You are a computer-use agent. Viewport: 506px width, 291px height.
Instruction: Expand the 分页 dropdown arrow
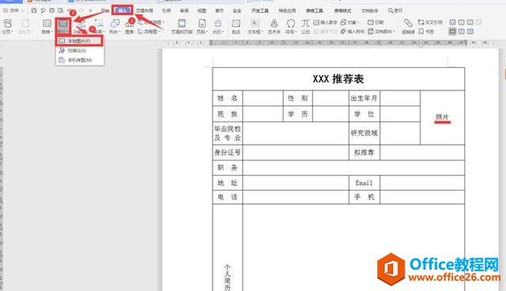point(13,32)
